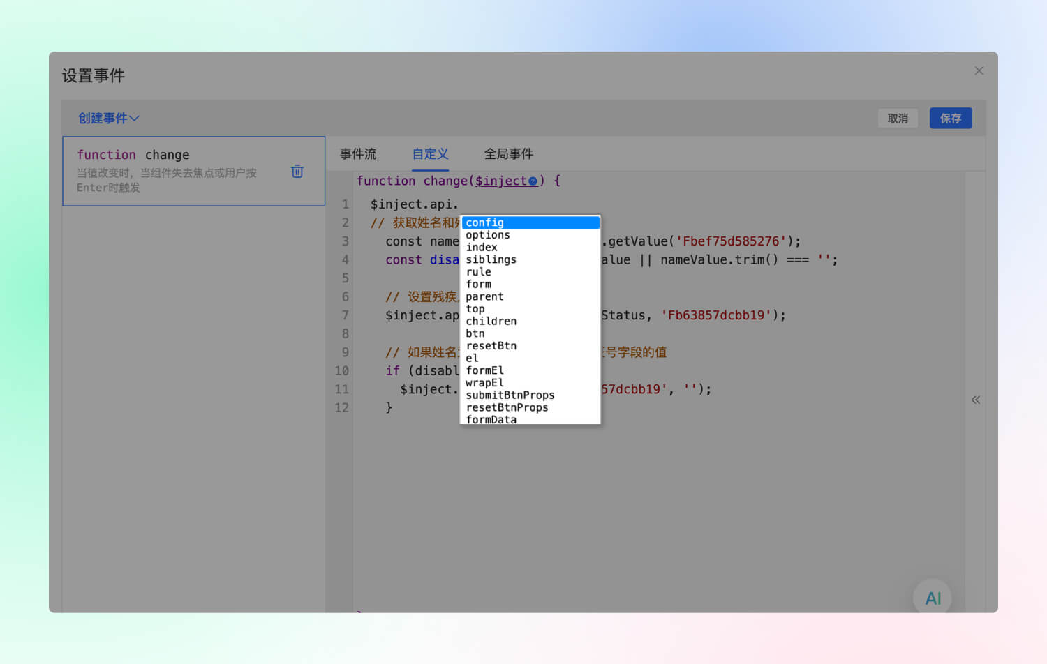
Task: Click the 保存 button
Action: click(x=951, y=118)
